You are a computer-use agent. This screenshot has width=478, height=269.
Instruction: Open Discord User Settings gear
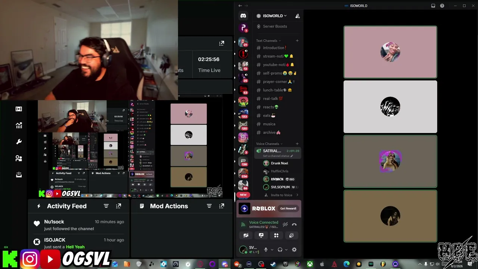(x=294, y=250)
